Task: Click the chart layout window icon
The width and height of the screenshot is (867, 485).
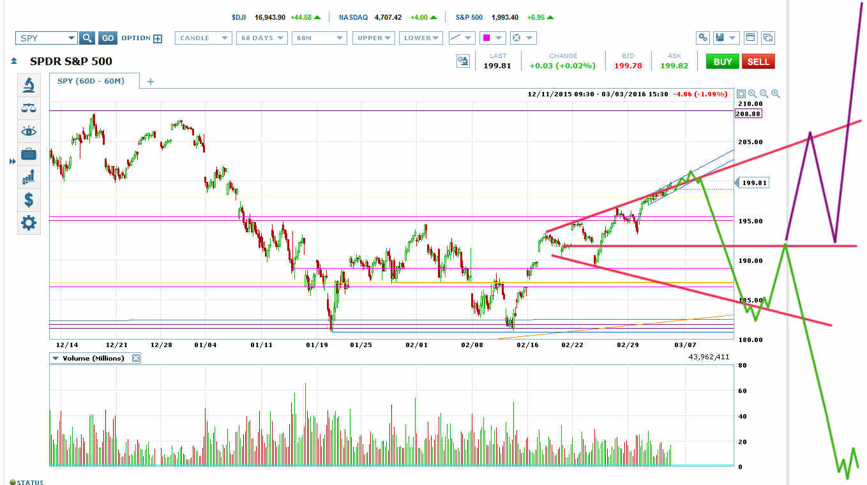Action: point(751,38)
